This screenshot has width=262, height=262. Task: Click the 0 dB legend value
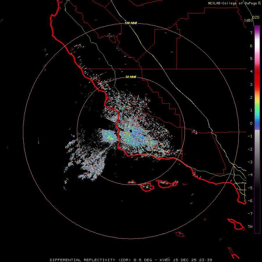251,123
